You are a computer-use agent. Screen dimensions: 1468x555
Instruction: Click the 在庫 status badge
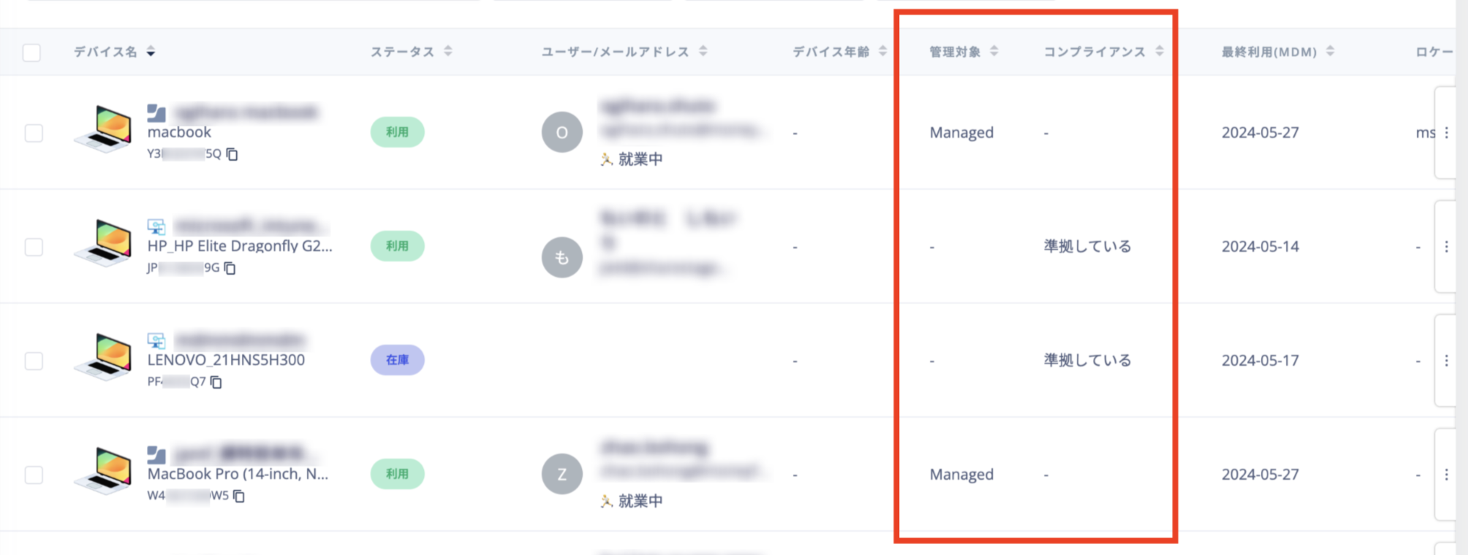point(397,360)
